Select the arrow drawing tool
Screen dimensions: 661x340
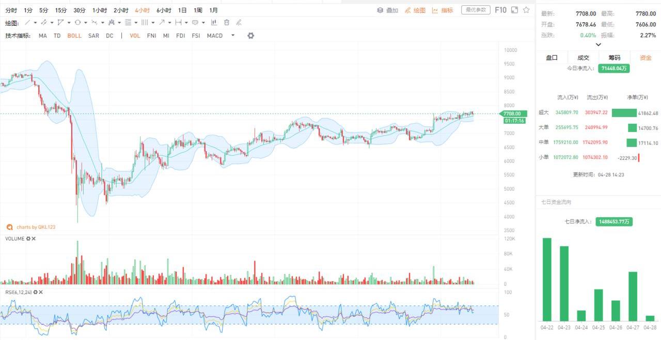(x=162, y=23)
